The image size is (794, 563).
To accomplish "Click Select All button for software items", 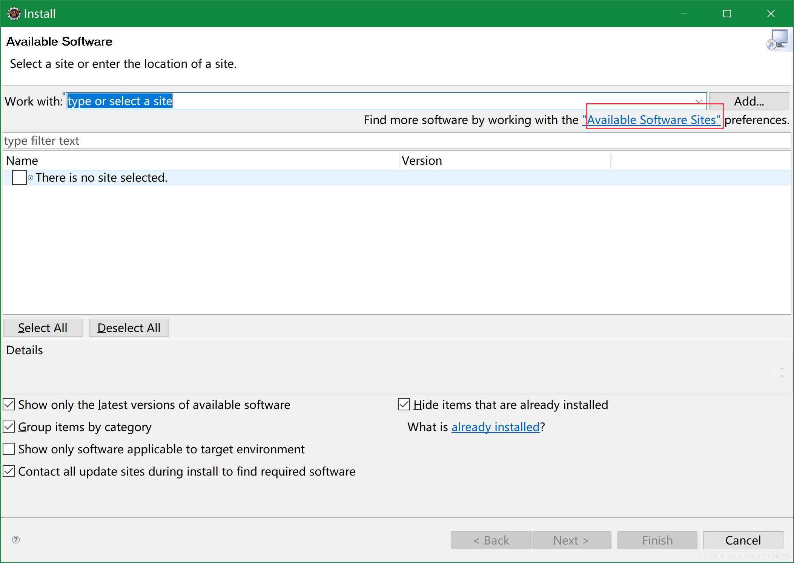I will [41, 328].
